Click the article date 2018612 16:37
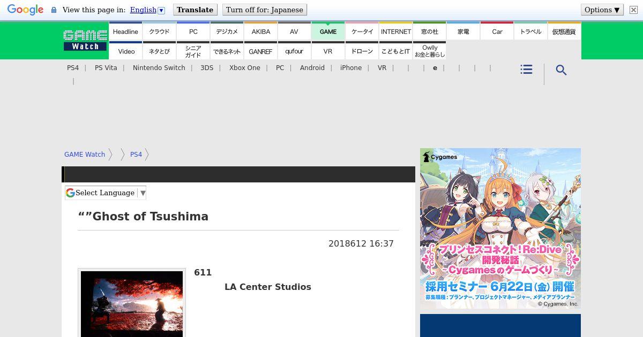The image size is (643, 337). click(x=361, y=244)
